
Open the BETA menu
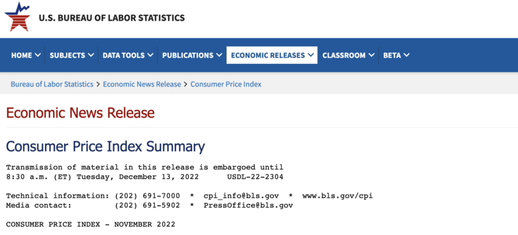pos(396,55)
